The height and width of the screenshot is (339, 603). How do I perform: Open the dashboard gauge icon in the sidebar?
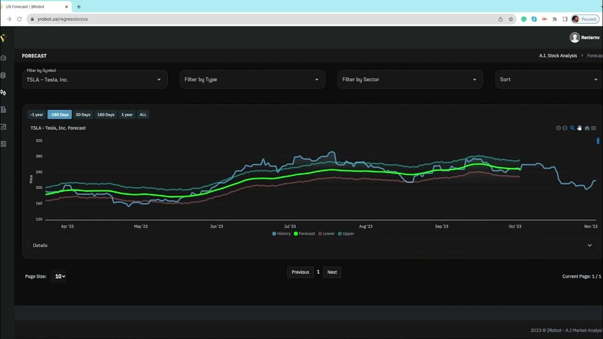pyautogui.click(x=3, y=58)
